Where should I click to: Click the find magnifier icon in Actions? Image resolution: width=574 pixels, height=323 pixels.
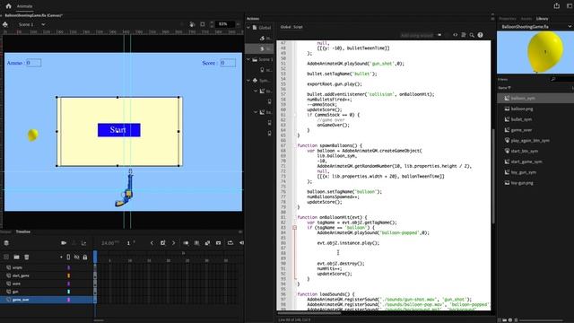pyautogui.click(x=472, y=35)
